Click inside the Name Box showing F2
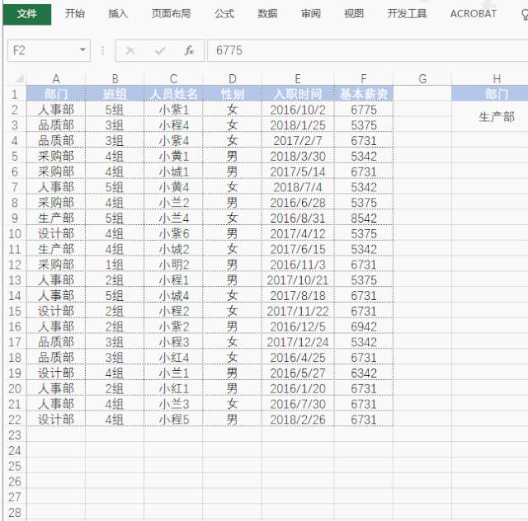 pyautogui.click(x=41, y=51)
